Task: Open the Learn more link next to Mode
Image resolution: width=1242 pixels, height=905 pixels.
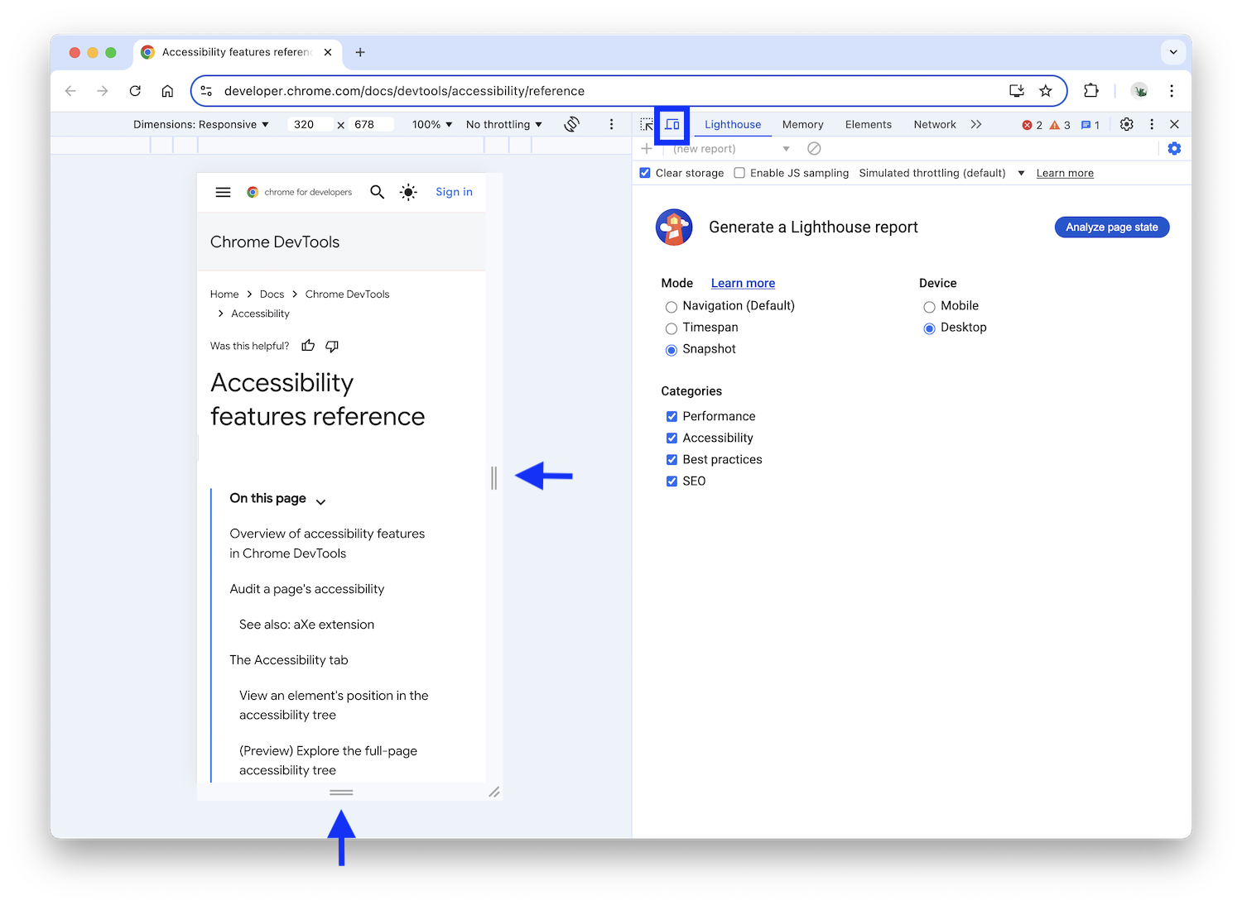Action: click(x=742, y=282)
